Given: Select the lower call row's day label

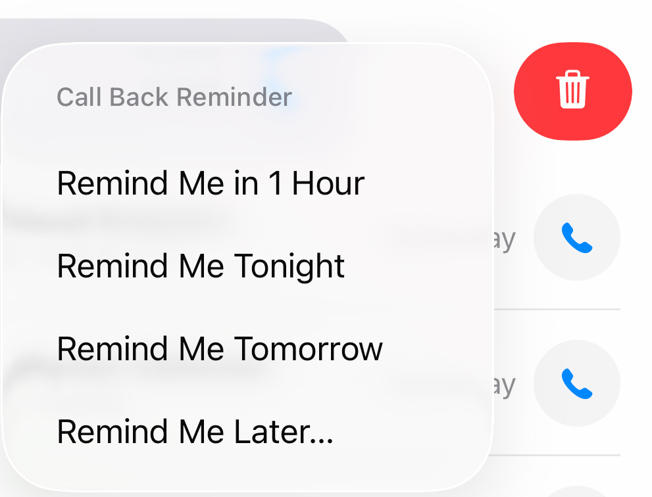Looking at the screenshot, I should [504, 386].
